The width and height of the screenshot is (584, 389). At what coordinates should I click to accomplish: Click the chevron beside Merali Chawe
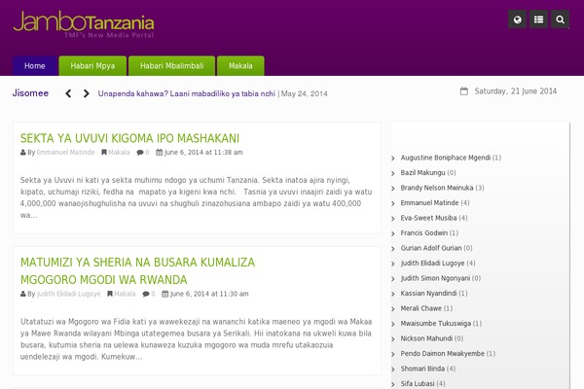(393, 308)
